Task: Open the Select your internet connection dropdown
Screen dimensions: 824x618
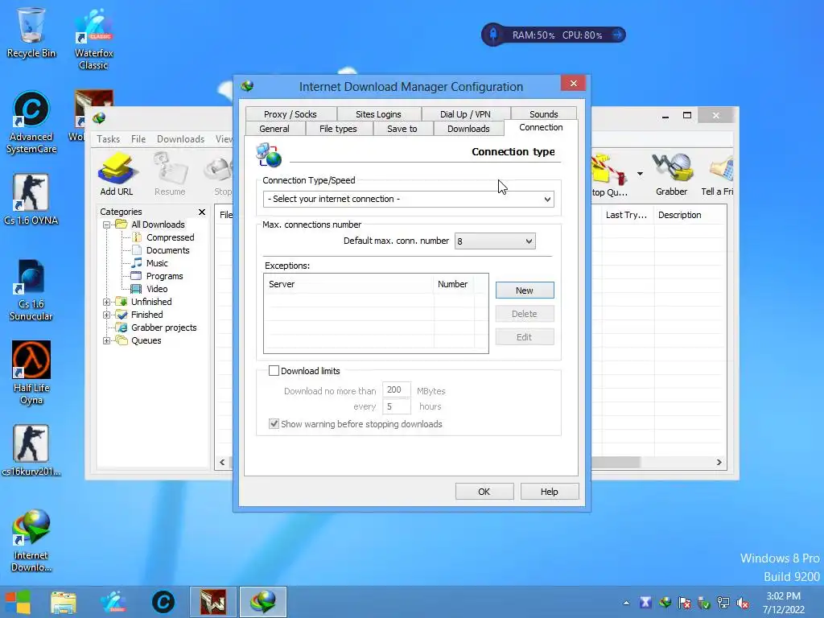Action: 409,199
